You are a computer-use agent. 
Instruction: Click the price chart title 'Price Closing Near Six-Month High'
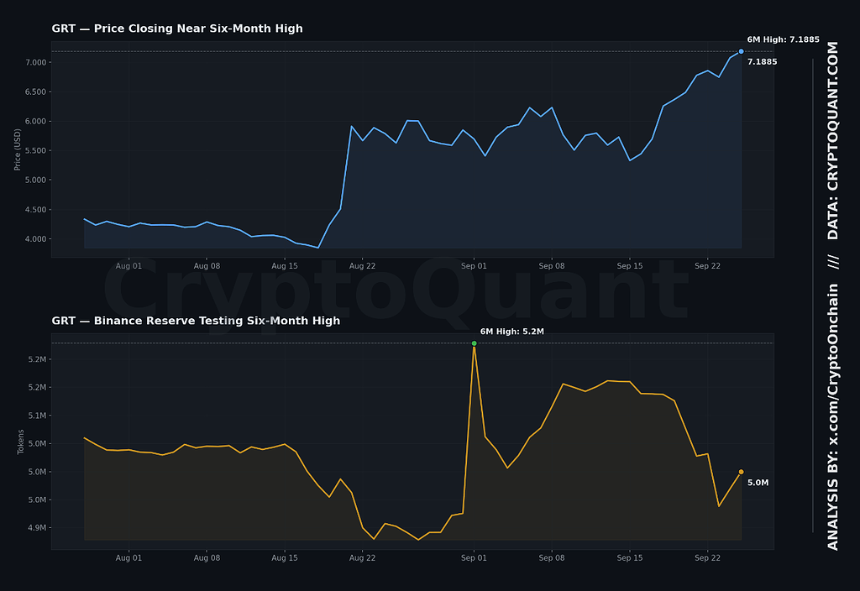click(x=198, y=29)
